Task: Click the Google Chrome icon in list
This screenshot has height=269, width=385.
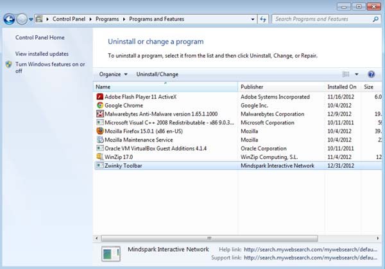Action: coord(99,105)
